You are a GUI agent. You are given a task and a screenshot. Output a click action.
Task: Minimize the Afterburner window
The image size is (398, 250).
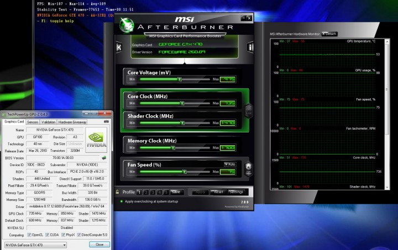coord(244,18)
